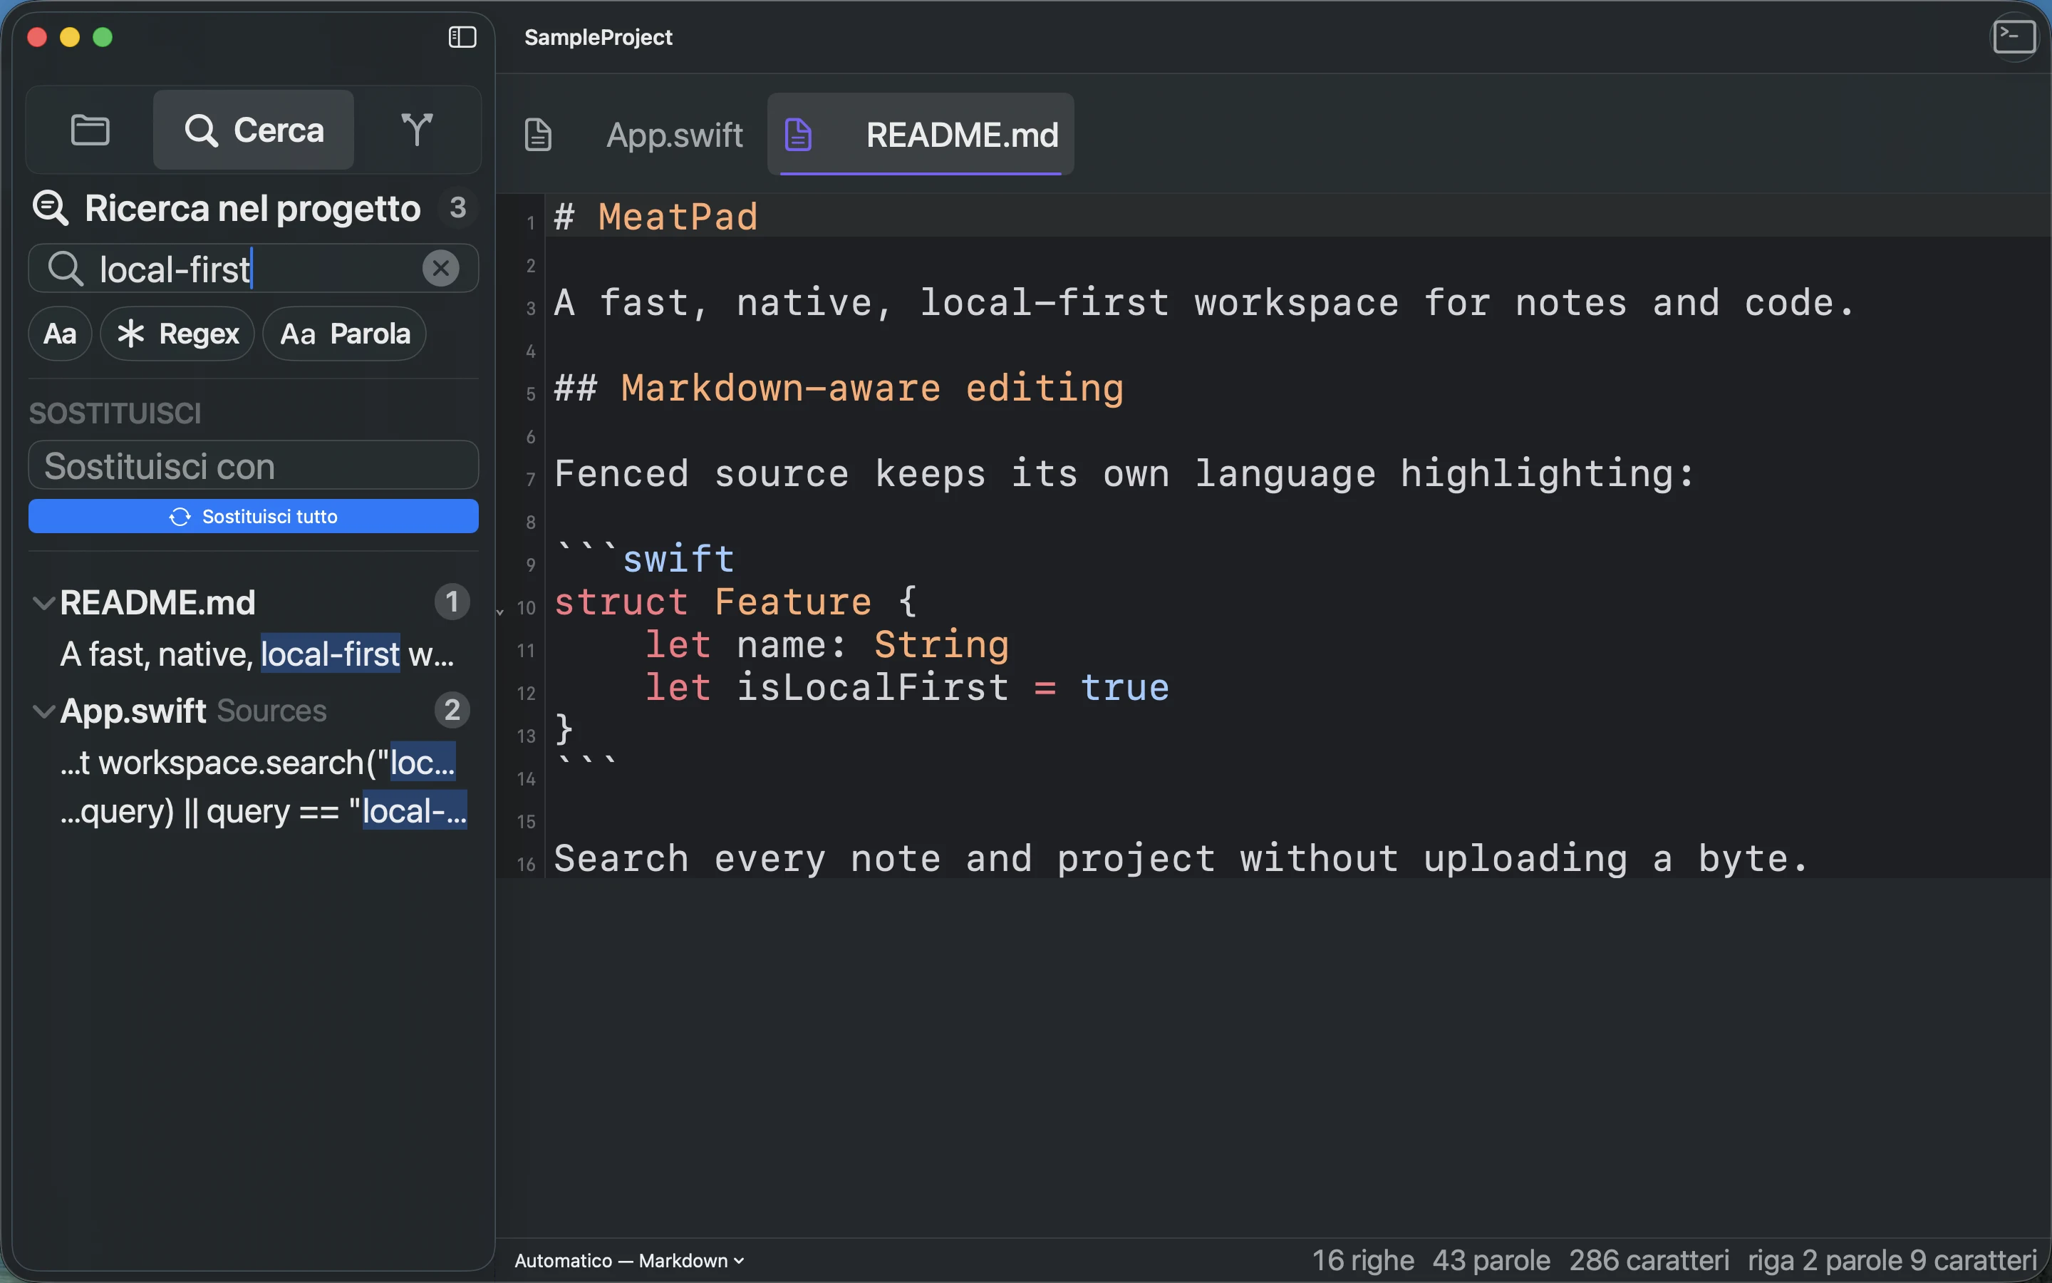Click the 'let name: String' line
Screen dimensions: 2052x1283
(x=826, y=645)
